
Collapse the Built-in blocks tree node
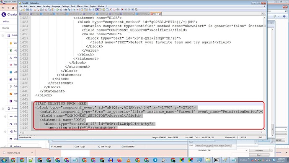[3, 35]
